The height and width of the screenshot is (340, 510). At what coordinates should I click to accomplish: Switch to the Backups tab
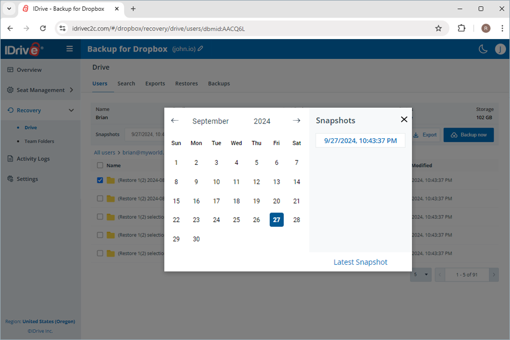tap(219, 83)
